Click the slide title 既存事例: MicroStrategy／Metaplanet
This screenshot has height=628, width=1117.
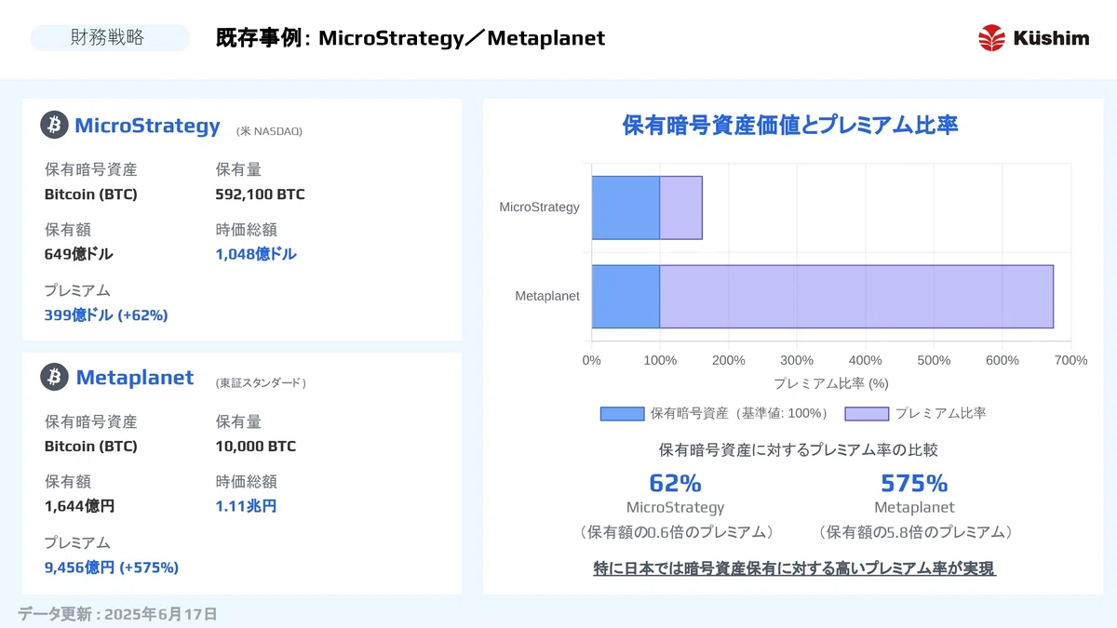point(410,37)
